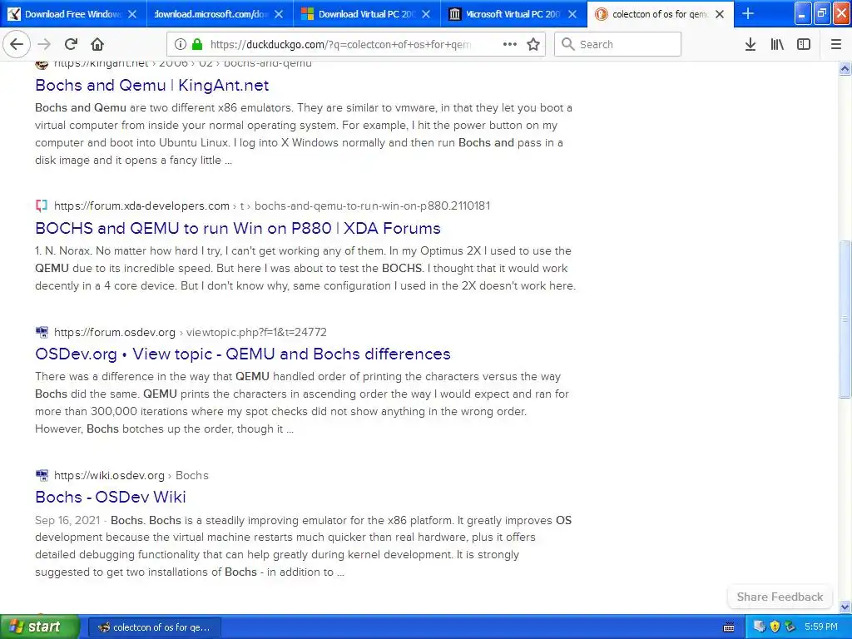The image size is (852, 639).
Task: Open the Windows Start menu
Action: tap(39, 627)
